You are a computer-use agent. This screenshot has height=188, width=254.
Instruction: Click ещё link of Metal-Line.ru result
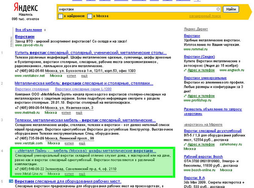82,174
